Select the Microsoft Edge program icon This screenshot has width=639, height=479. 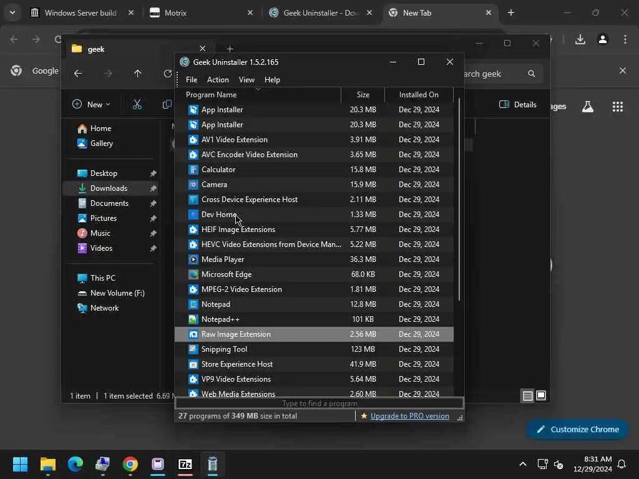pyautogui.click(x=193, y=274)
